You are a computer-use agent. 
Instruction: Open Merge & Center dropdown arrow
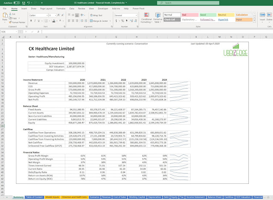(110, 21)
